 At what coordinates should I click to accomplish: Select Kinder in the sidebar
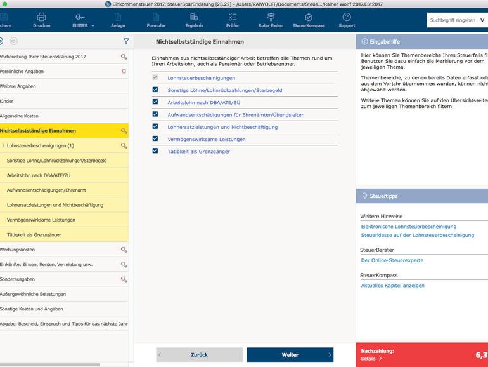click(x=64, y=101)
